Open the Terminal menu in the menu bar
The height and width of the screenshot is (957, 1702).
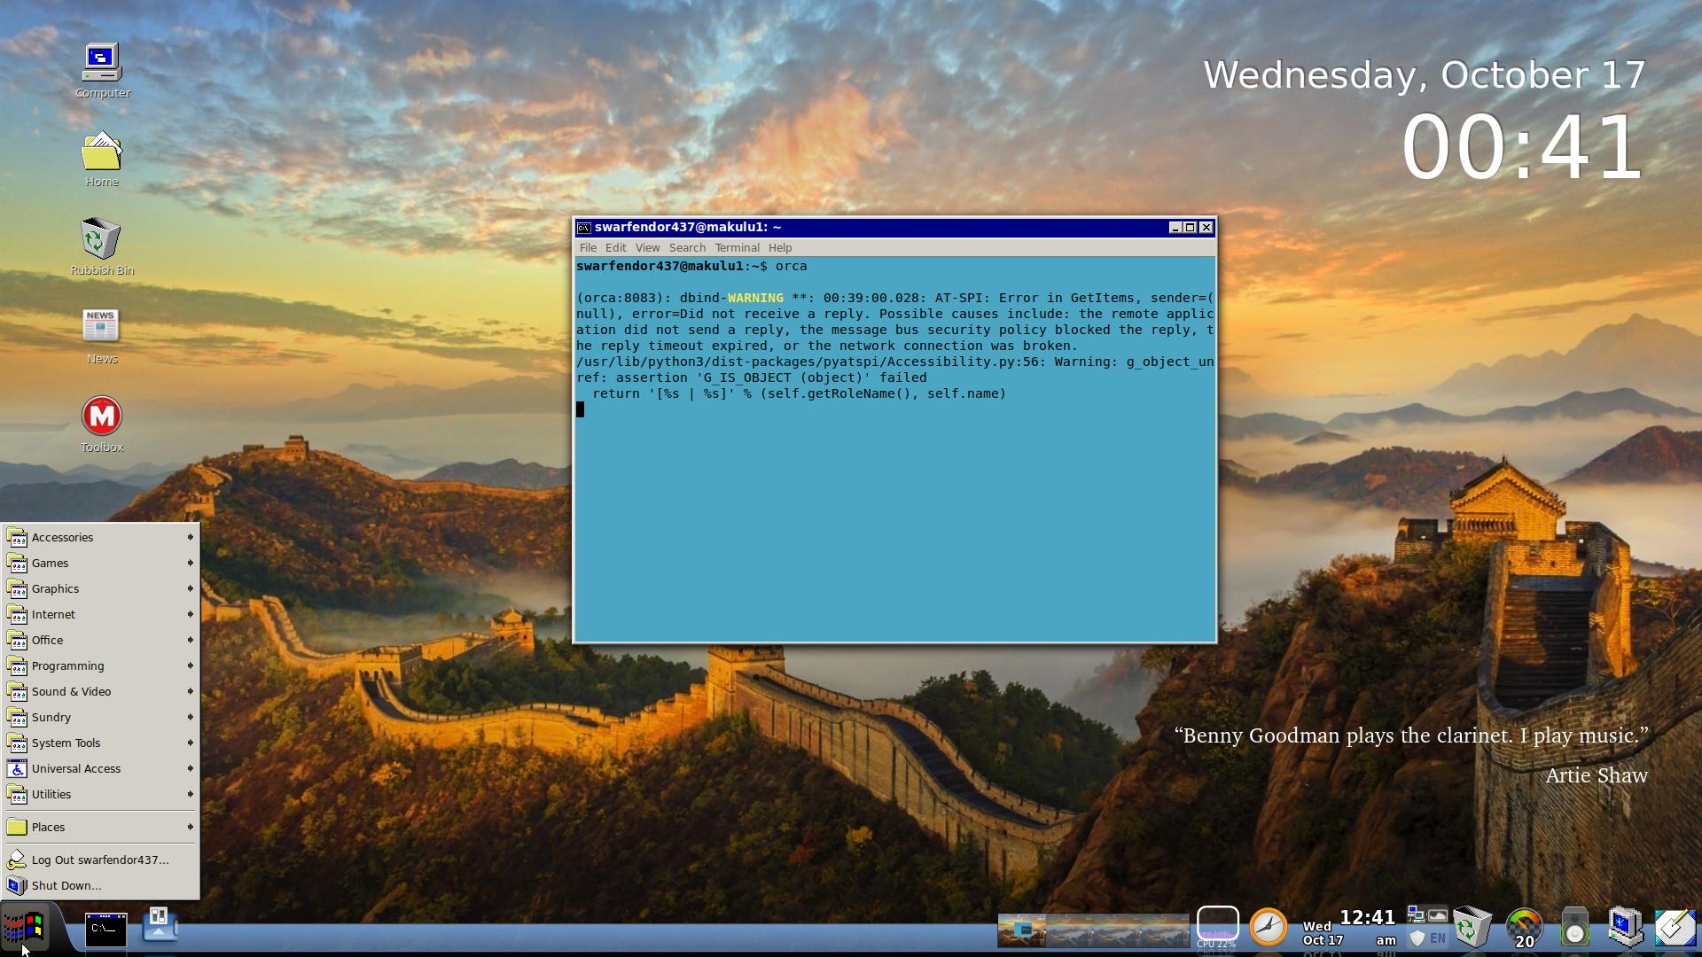737,248
